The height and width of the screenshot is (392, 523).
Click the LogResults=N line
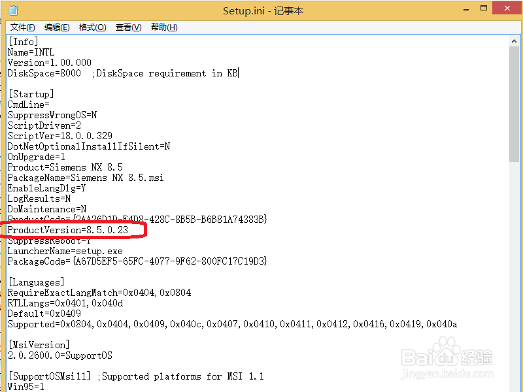[39, 199]
